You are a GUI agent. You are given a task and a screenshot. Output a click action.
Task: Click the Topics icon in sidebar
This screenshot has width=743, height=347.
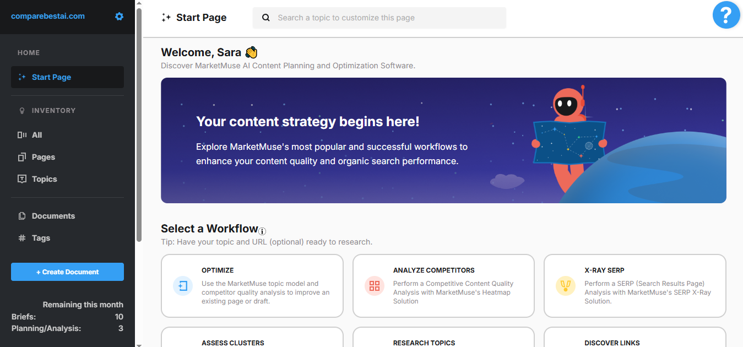point(22,179)
